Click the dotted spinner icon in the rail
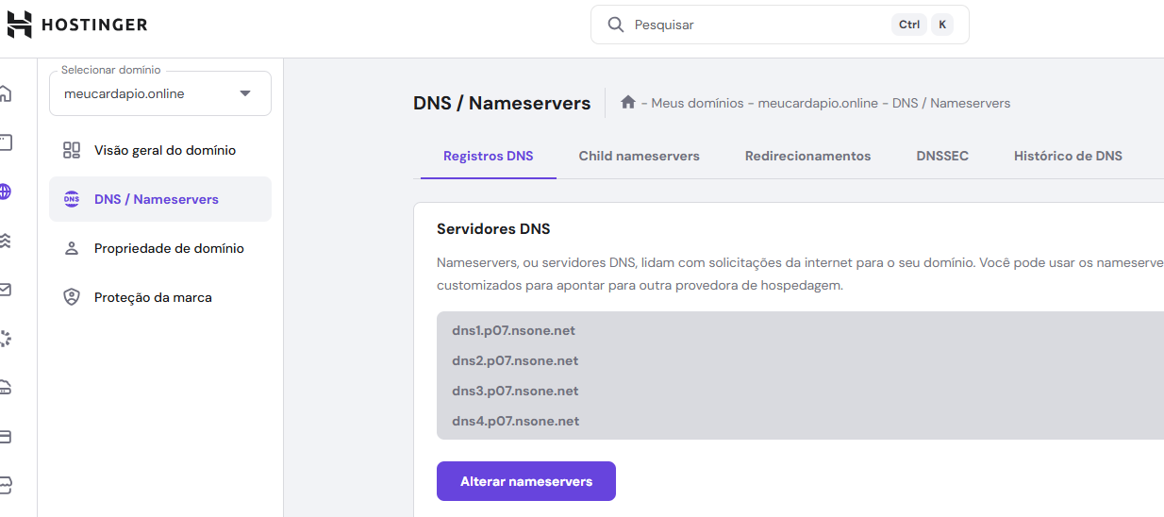The width and height of the screenshot is (1164, 517). coord(5,339)
